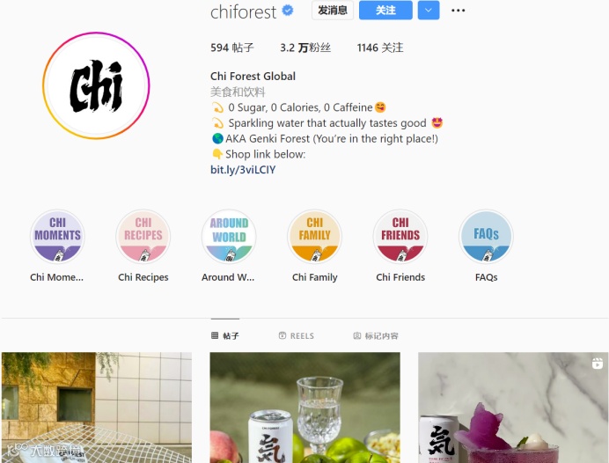The height and width of the screenshot is (463, 609).
Task: Click the blue 关注 follow button
Action: click(385, 10)
